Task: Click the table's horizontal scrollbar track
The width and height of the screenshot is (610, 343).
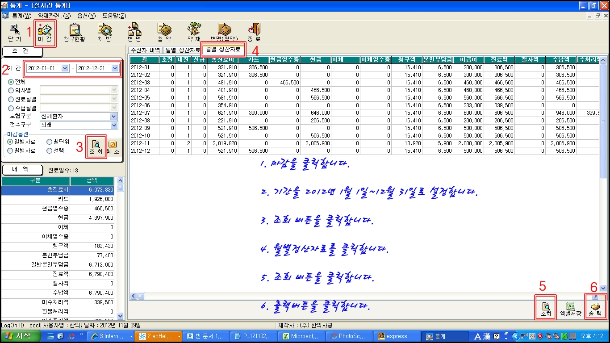Action: tap(357, 296)
